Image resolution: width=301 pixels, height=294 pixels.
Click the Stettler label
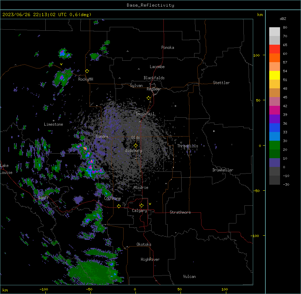click(221, 83)
